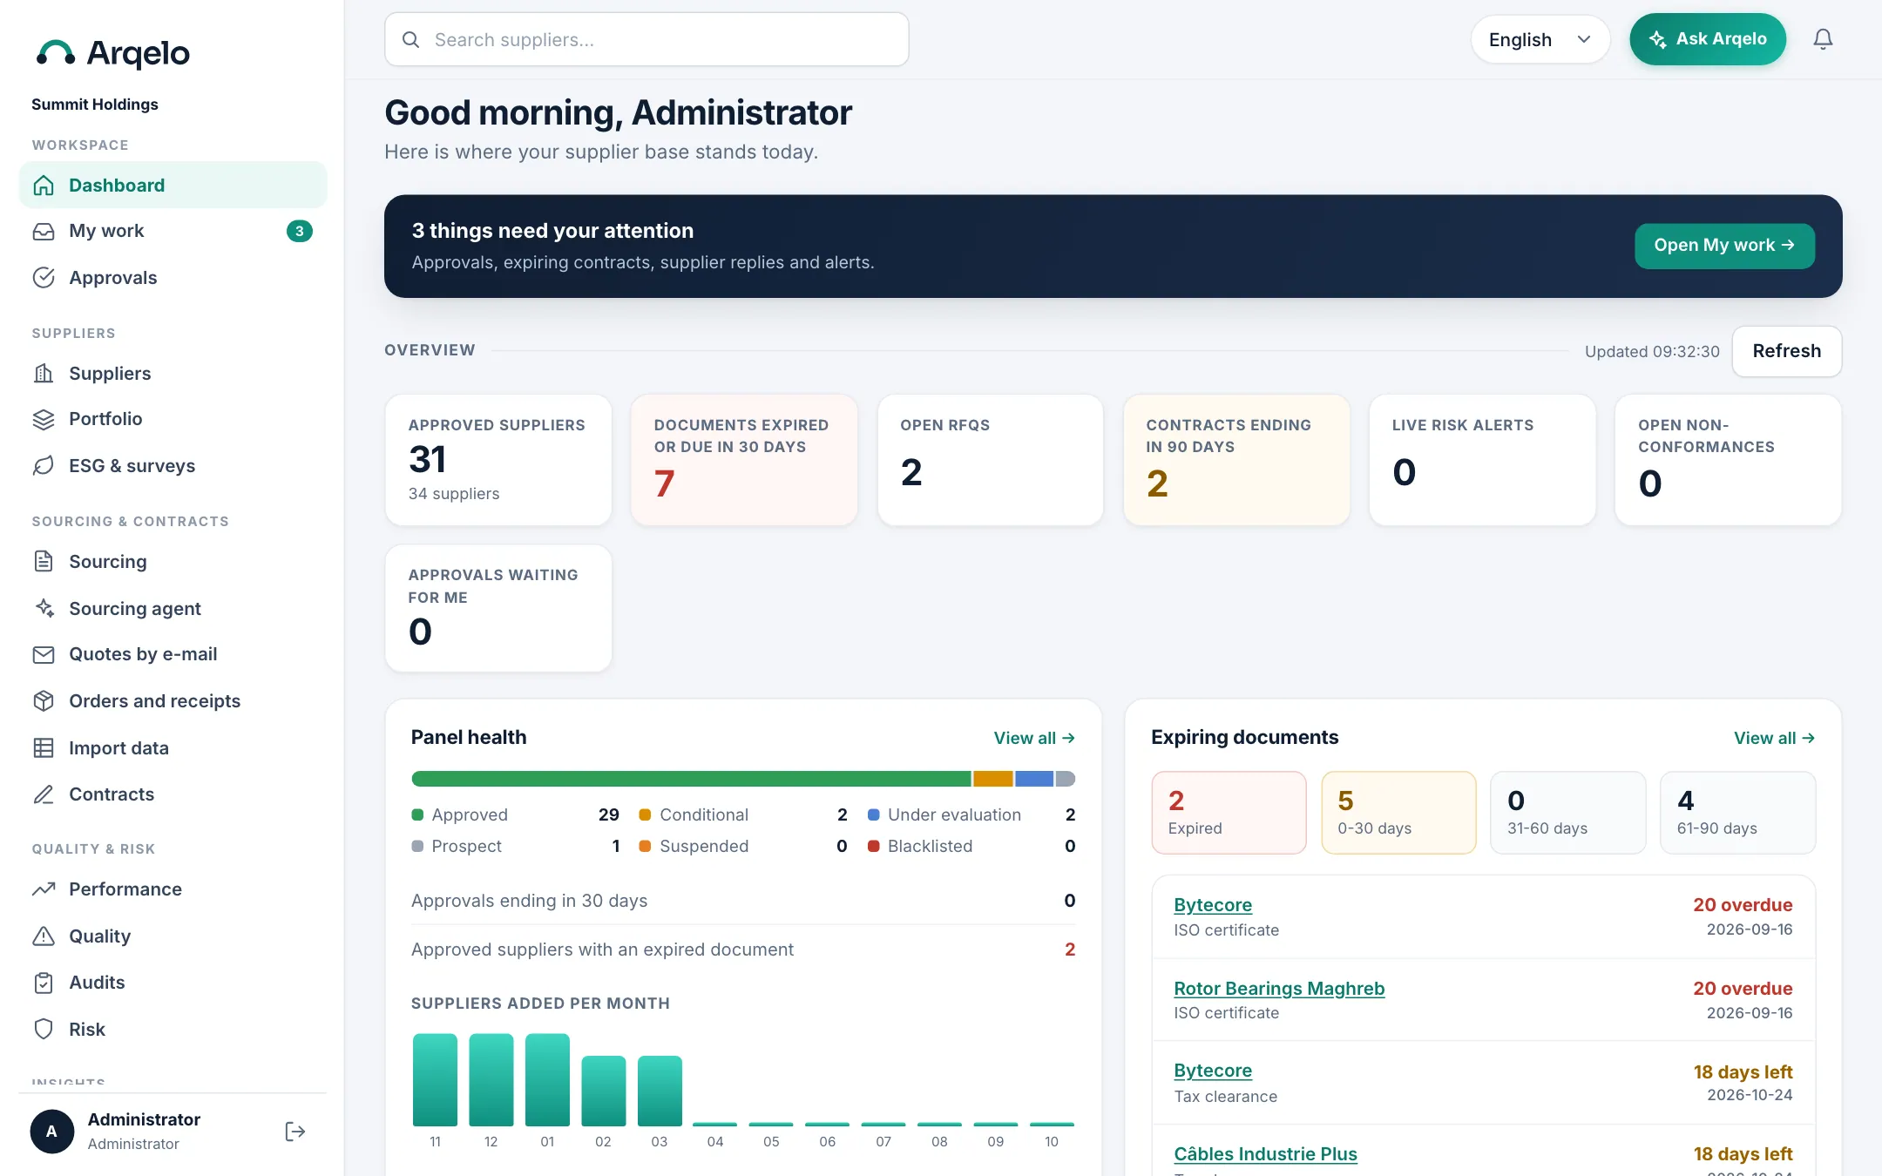Click the Portfolio layers icon
Image resolution: width=1882 pixels, height=1176 pixels.
(x=44, y=420)
